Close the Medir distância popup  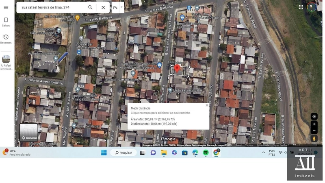point(207,105)
